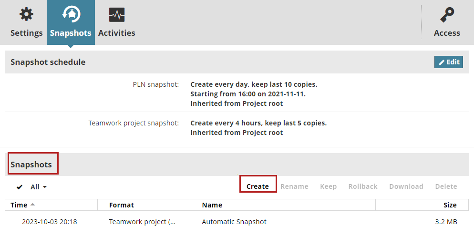Select the Automatic Snapshot row

pyautogui.click(x=234, y=221)
